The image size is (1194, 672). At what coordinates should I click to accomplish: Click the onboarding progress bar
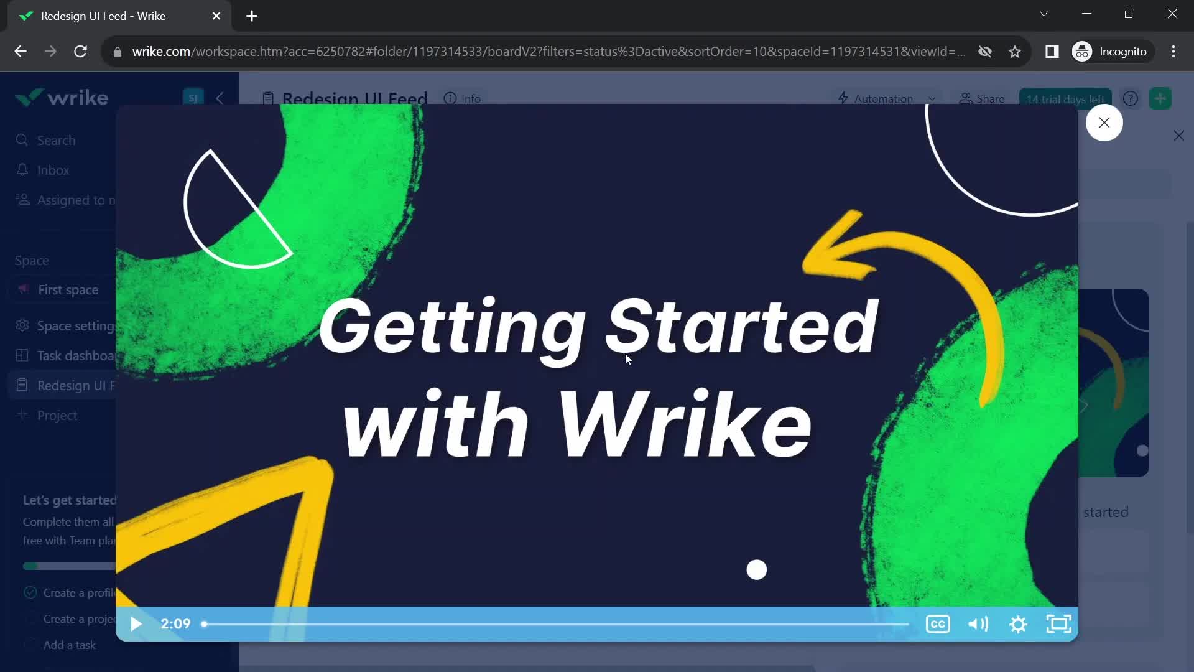69,566
